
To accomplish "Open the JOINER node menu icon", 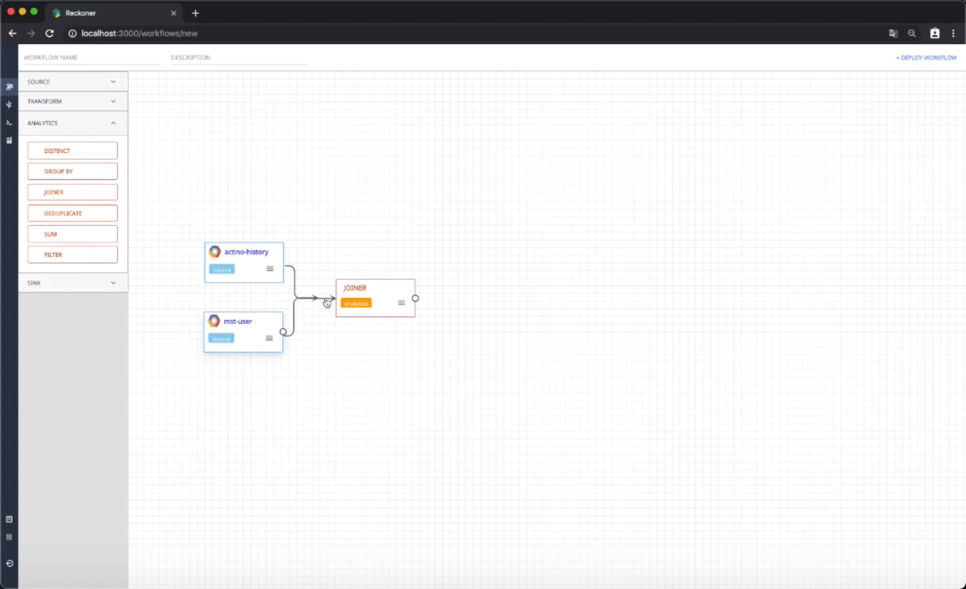I will pyautogui.click(x=401, y=303).
